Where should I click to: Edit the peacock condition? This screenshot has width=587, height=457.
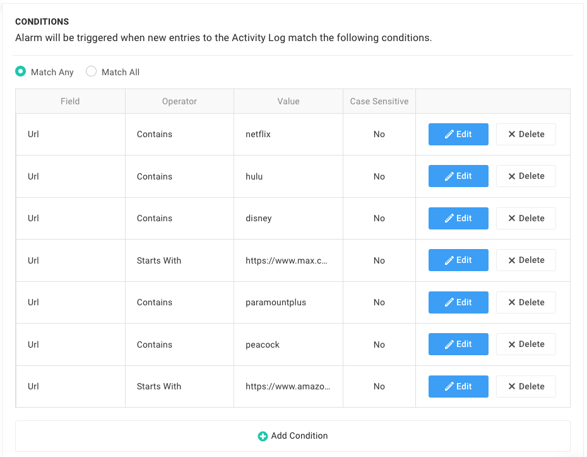pyautogui.click(x=458, y=344)
